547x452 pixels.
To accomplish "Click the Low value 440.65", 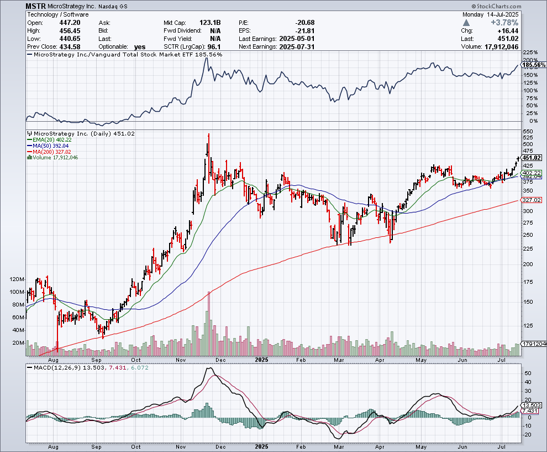I will pyautogui.click(x=70, y=39).
